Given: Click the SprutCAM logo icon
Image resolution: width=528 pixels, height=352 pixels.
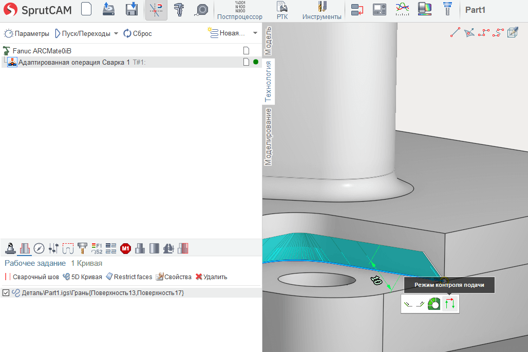Looking at the screenshot, I should coord(10,9).
